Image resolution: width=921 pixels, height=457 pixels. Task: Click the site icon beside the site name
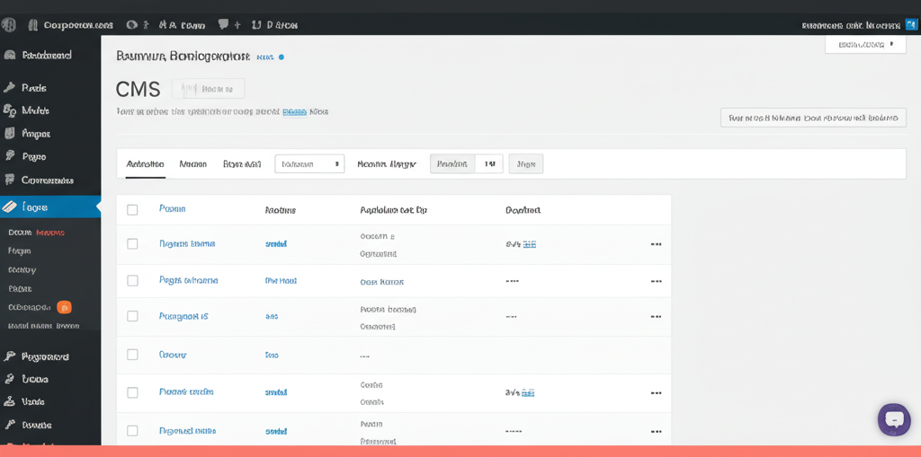pyautogui.click(x=33, y=25)
